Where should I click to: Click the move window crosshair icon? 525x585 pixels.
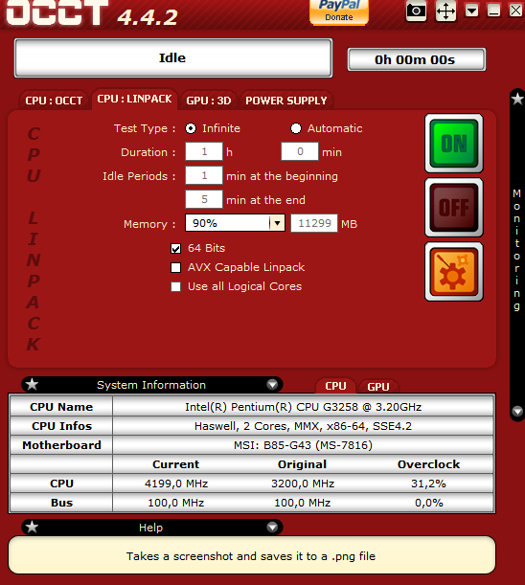(445, 11)
